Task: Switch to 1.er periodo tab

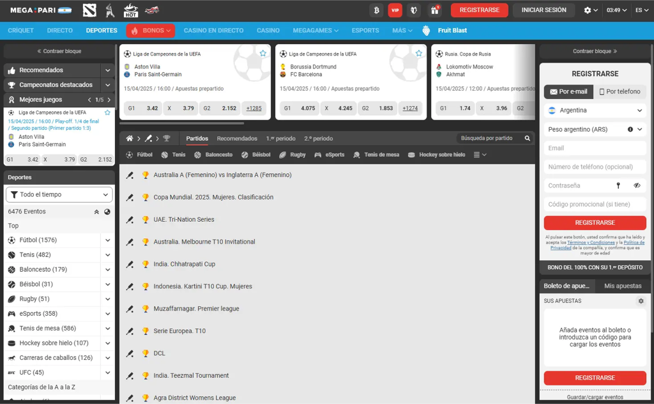Action: coord(281,139)
